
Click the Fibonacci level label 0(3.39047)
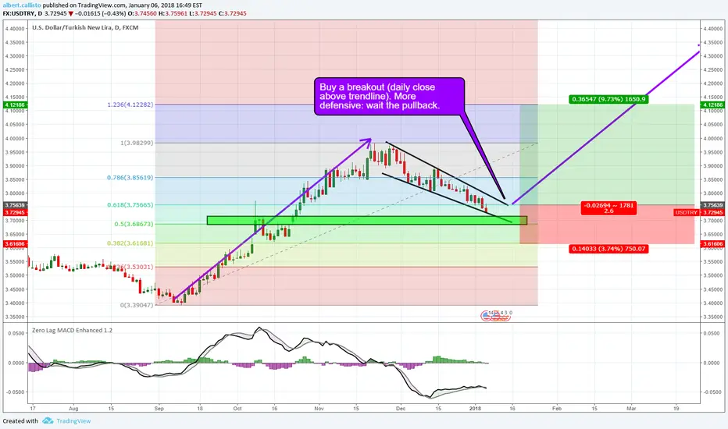click(x=137, y=305)
